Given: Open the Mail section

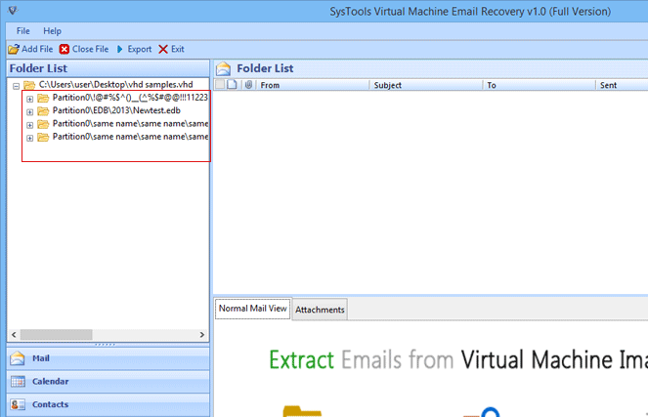Looking at the screenshot, I should click(108, 358).
